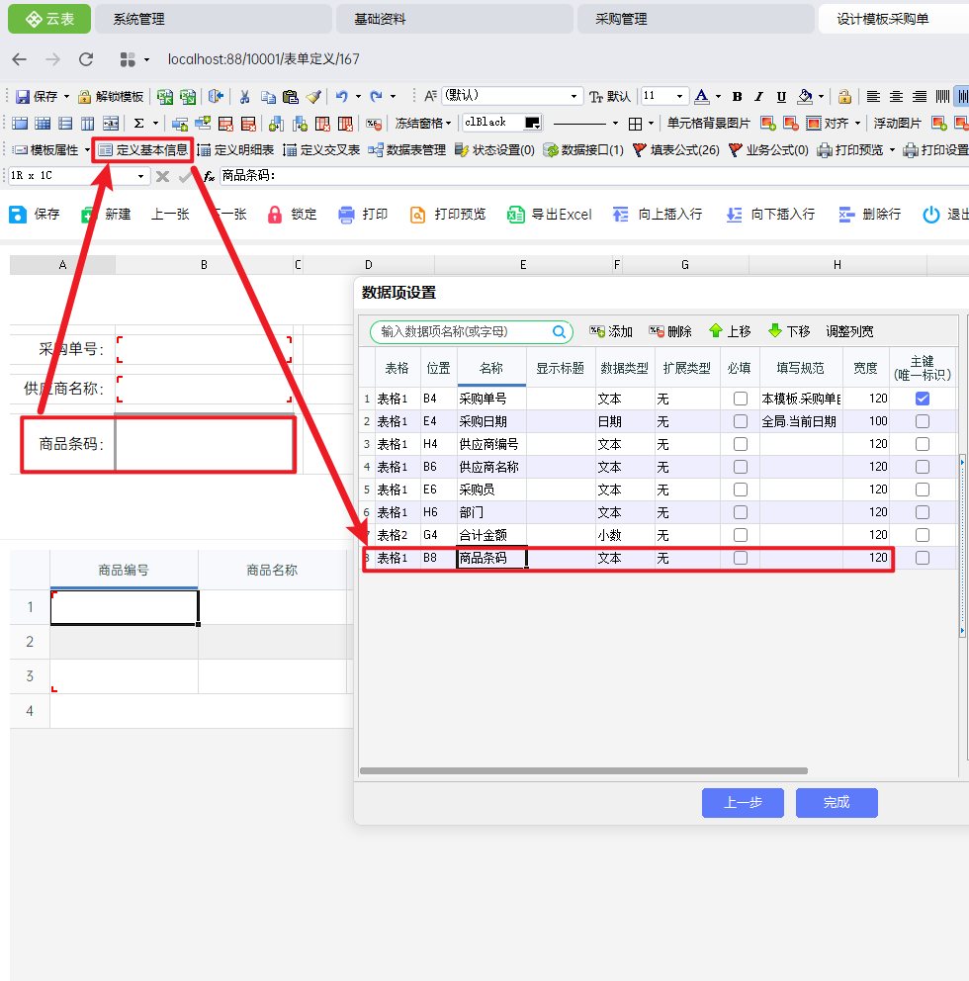Open the 冻结窗格 dropdown

423,124
